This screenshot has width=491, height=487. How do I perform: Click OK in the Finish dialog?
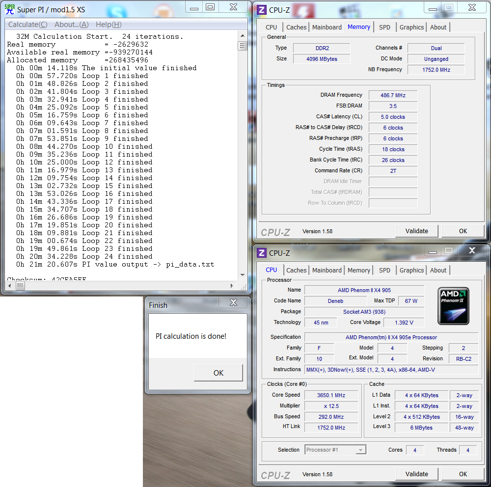pyautogui.click(x=218, y=373)
